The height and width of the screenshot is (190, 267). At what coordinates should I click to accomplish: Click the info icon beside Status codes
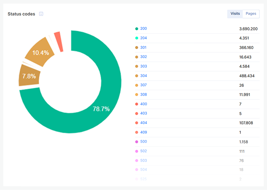(x=41, y=14)
